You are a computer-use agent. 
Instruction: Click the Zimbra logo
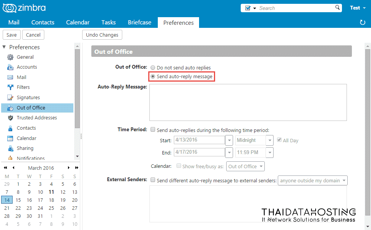coord(24,8)
